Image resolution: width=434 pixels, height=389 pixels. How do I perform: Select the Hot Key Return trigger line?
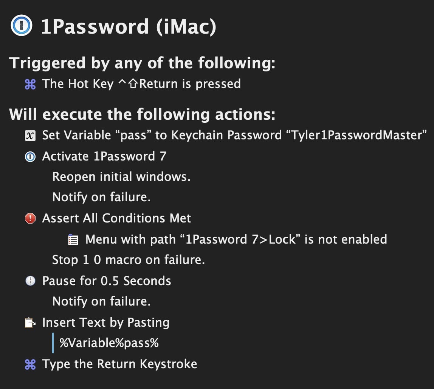[x=141, y=84]
